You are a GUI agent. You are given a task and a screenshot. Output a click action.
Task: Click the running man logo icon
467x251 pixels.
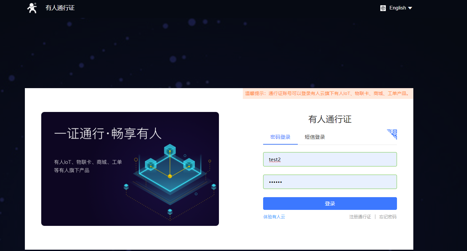32,8
